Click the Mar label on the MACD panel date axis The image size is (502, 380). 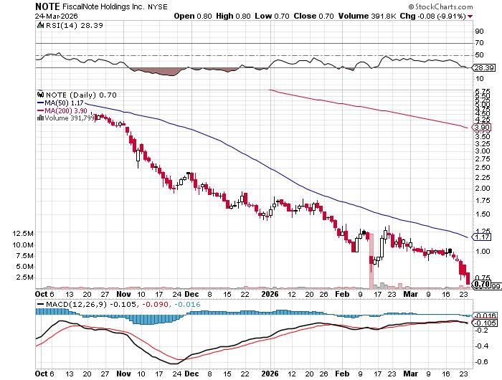coord(410,374)
